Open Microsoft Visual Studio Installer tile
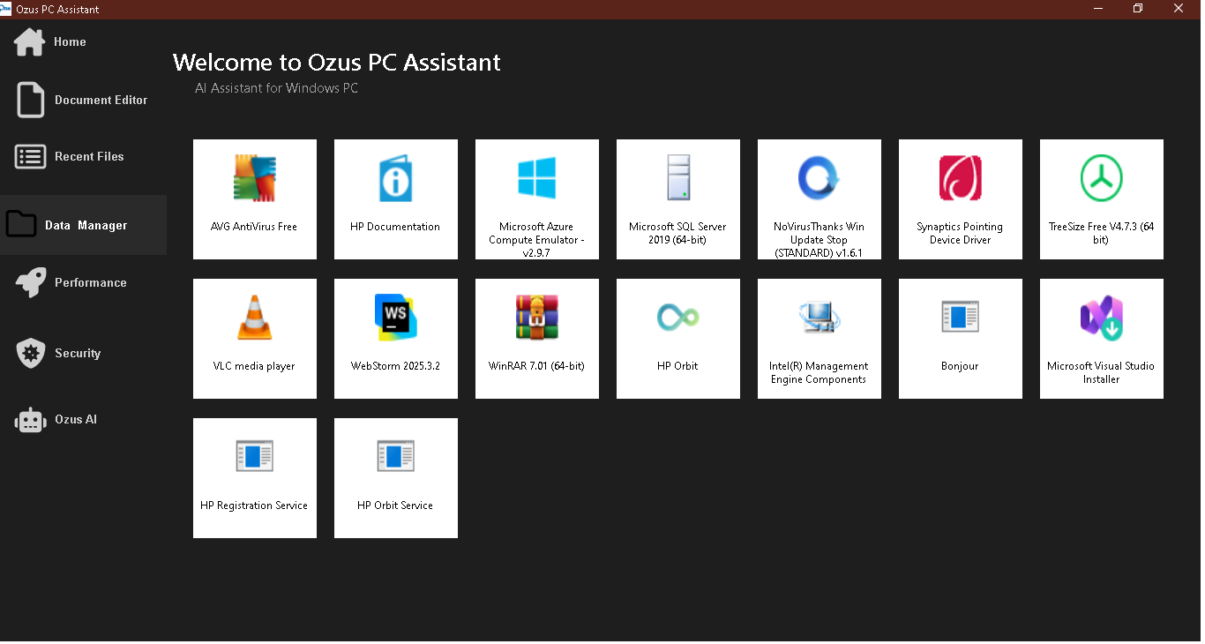The width and height of the screenshot is (1205, 644). pos(1101,338)
